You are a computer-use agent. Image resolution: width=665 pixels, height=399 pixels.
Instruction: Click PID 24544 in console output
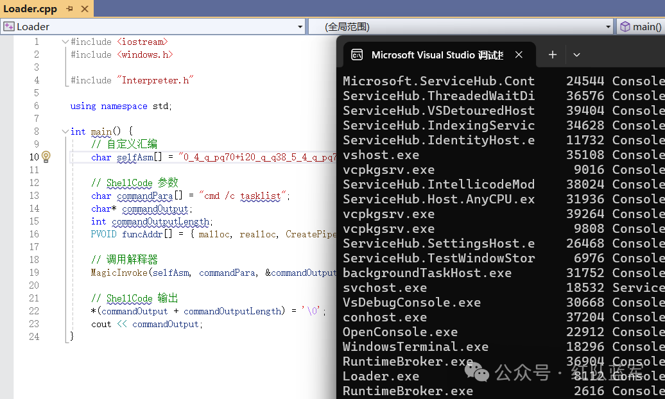click(x=585, y=81)
